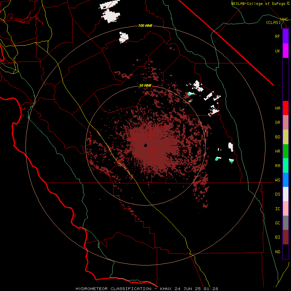Click the 01:28 timestamp
This screenshot has width=291, height=291.
[x=210, y=289]
